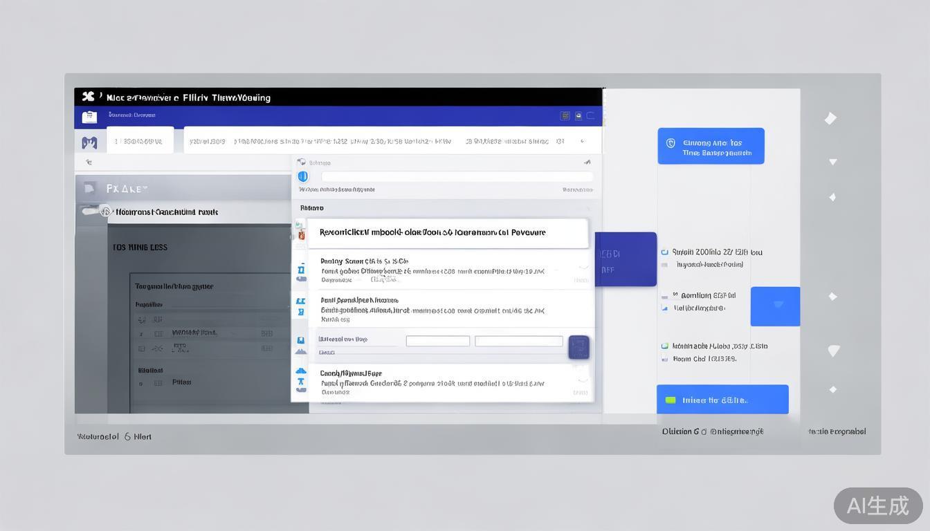Click the list view icon in the blue header
The width and height of the screenshot is (930, 531).
(x=565, y=116)
